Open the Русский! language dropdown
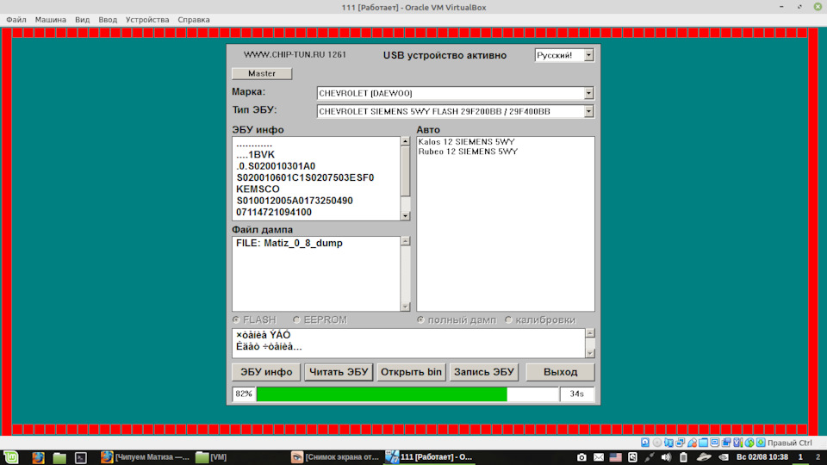This screenshot has height=465, width=827. point(563,55)
